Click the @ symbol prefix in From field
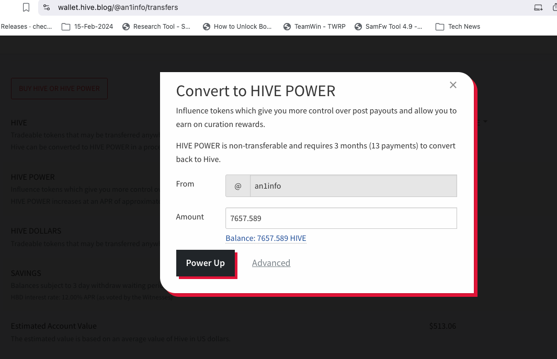Viewport: 557px width, 359px height. [x=238, y=186]
